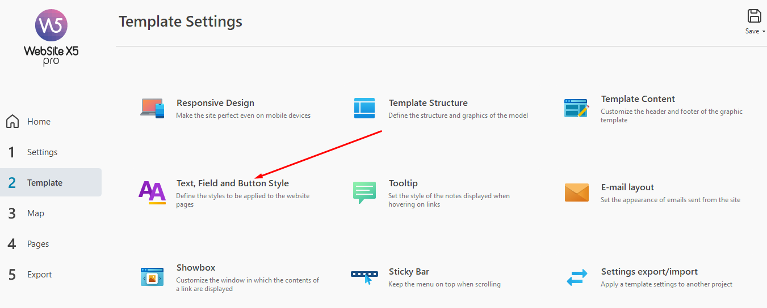Viewport: 767px width, 308px height.
Task: Click the green Tooltip speech bubble icon
Action: click(364, 192)
